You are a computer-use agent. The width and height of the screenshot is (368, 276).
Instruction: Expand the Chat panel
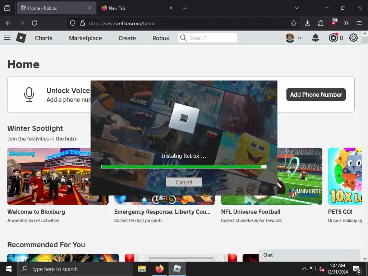pos(309,255)
